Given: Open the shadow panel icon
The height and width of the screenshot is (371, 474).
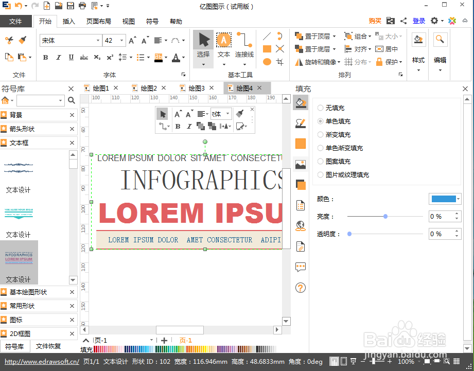Looking at the screenshot, I should pos(301,185).
